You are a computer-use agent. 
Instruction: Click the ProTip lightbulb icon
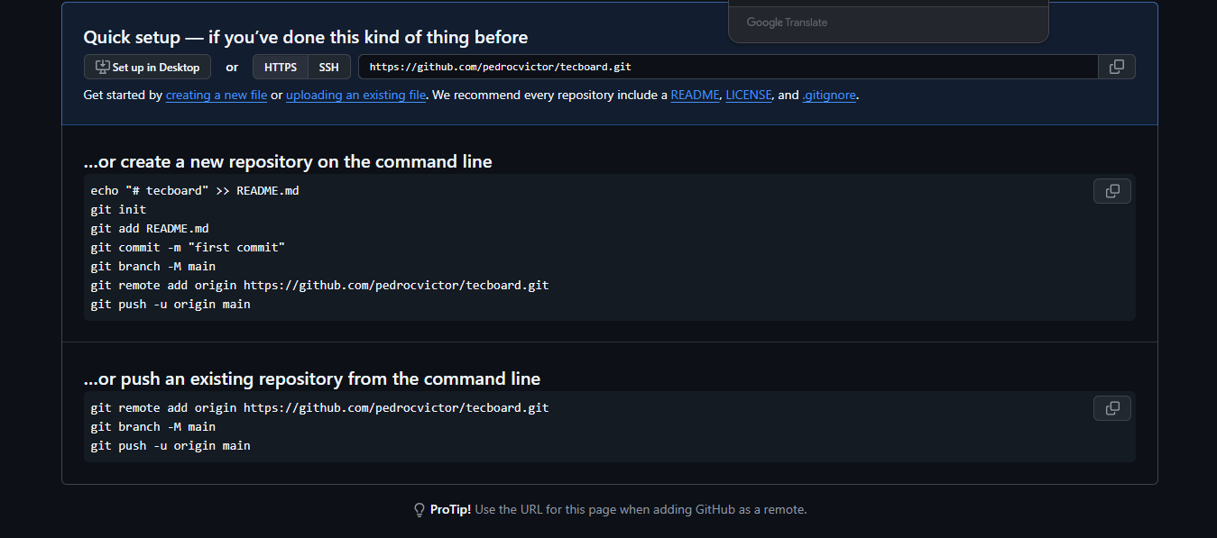(x=419, y=510)
